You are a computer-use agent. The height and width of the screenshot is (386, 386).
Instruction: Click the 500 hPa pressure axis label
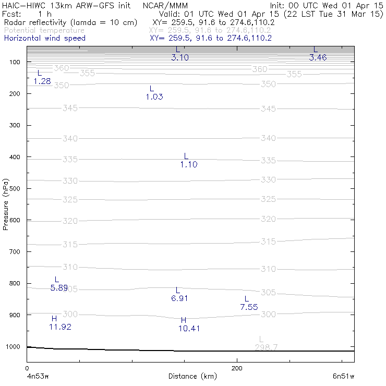pyautogui.click(x=15, y=189)
